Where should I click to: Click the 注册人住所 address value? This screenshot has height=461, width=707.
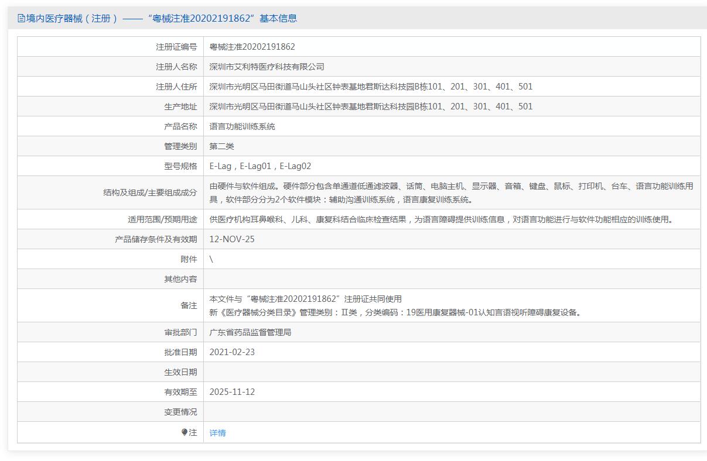tap(371, 87)
